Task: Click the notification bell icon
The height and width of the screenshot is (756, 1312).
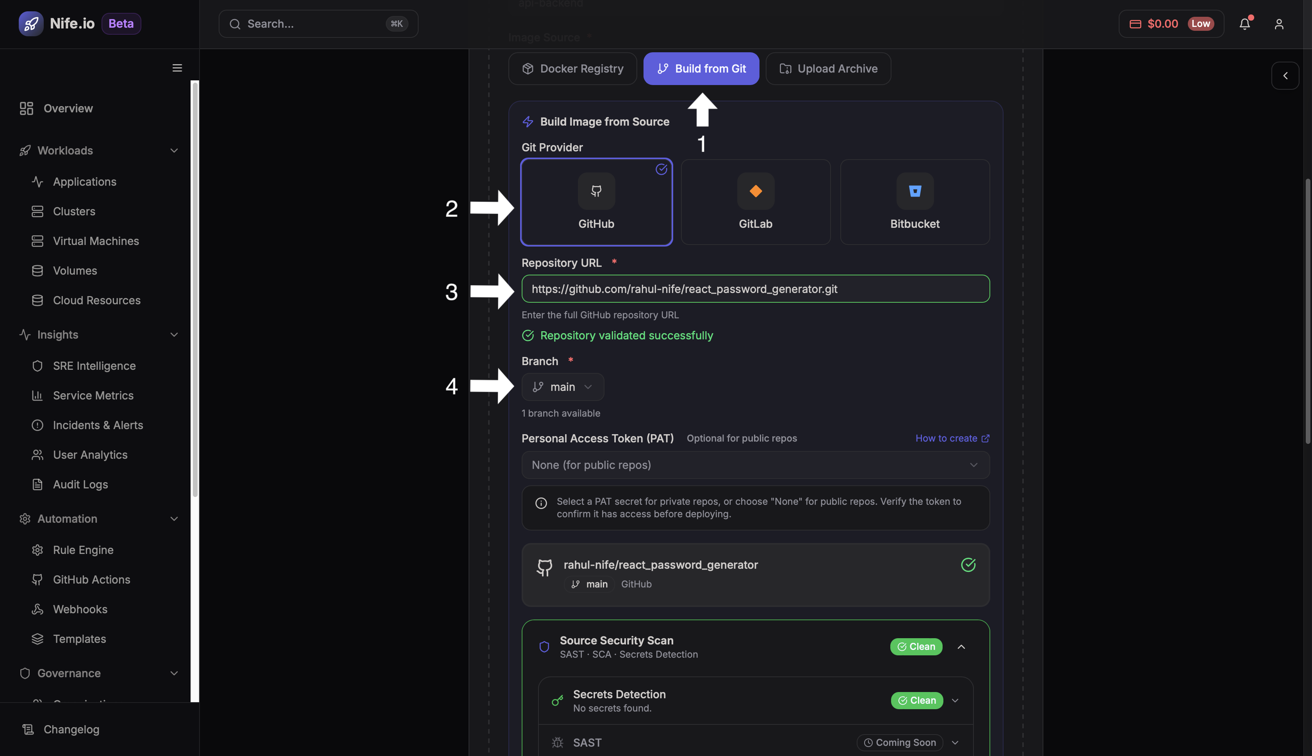Action: point(1245,24)
